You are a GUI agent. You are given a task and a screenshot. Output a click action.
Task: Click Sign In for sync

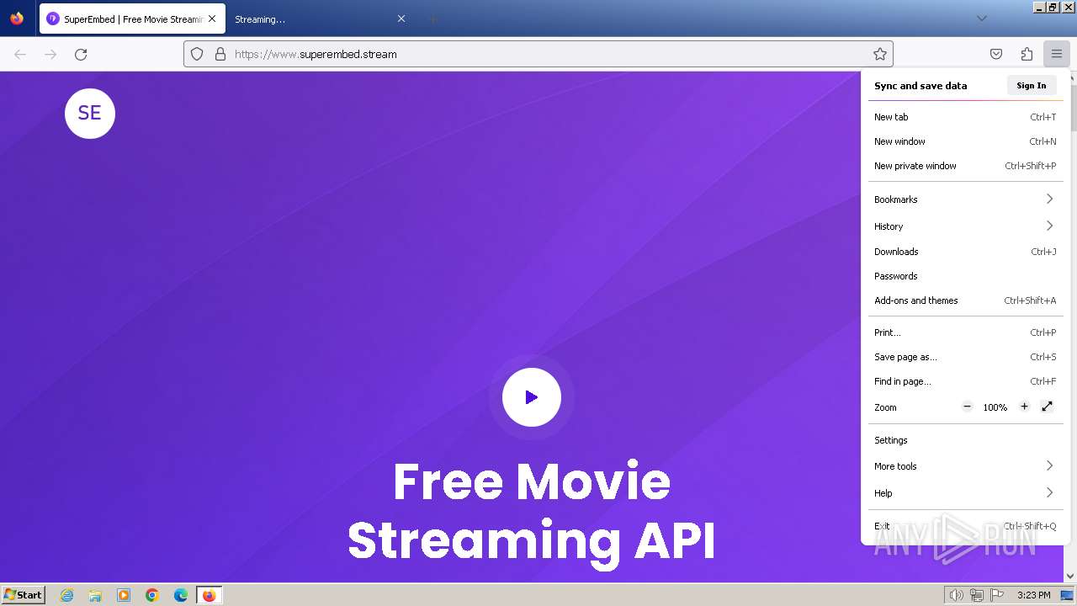[x=1032, y=85]
